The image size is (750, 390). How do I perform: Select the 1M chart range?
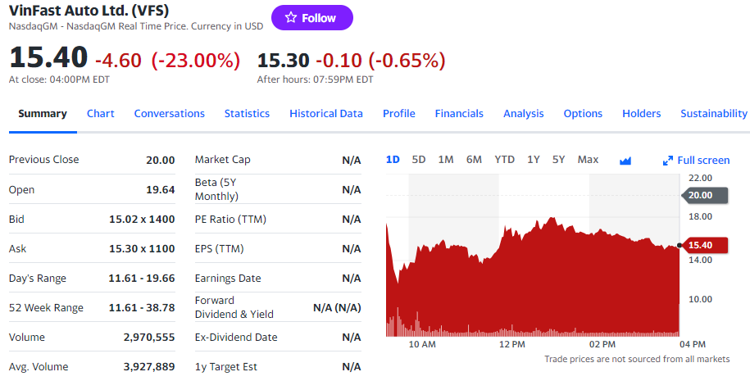coord(446,160)
